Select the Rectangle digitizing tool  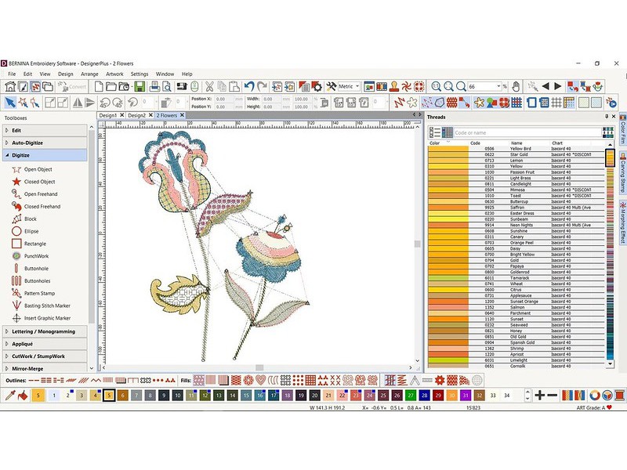coord(38,244)
